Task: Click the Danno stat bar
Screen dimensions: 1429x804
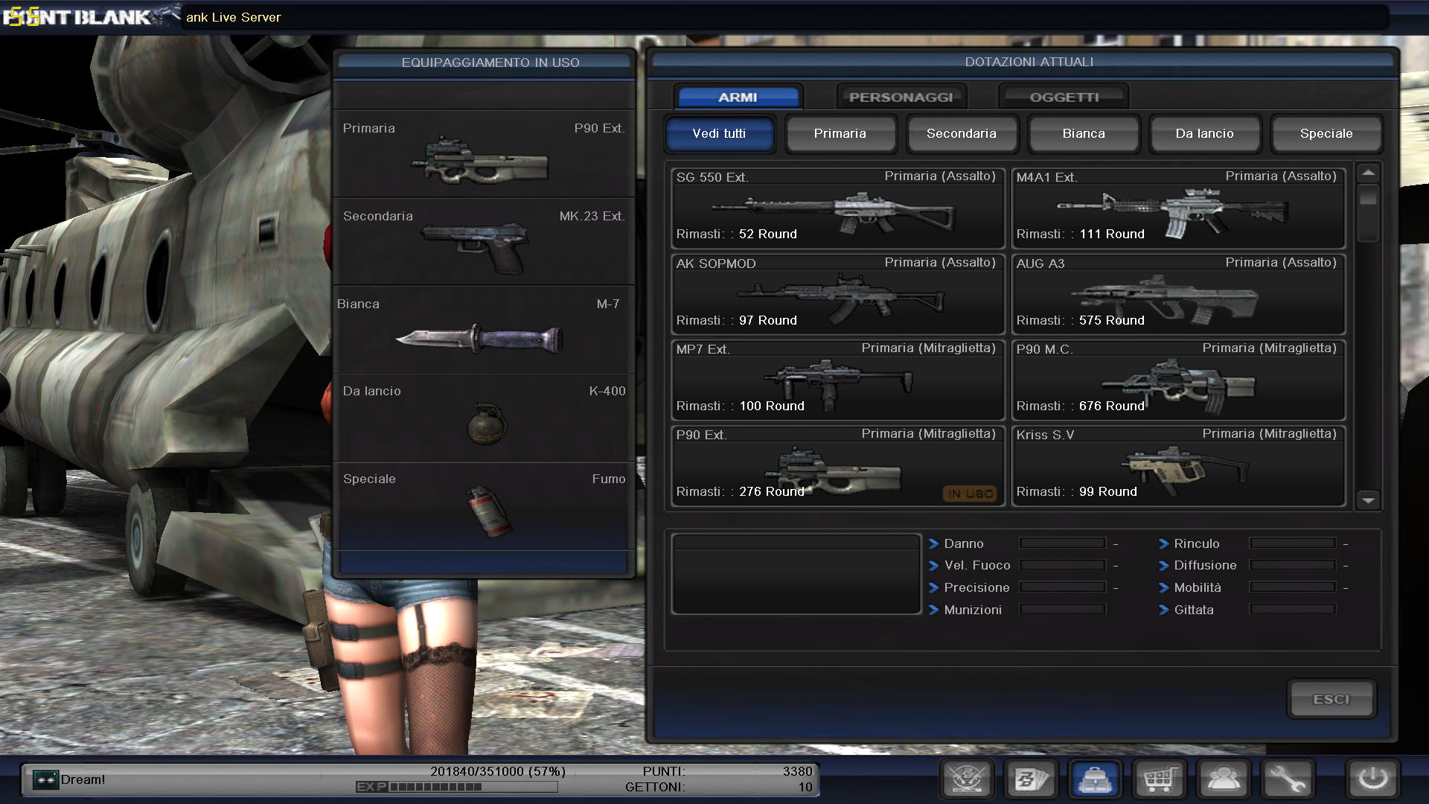Action: [x=1062, y=543]
